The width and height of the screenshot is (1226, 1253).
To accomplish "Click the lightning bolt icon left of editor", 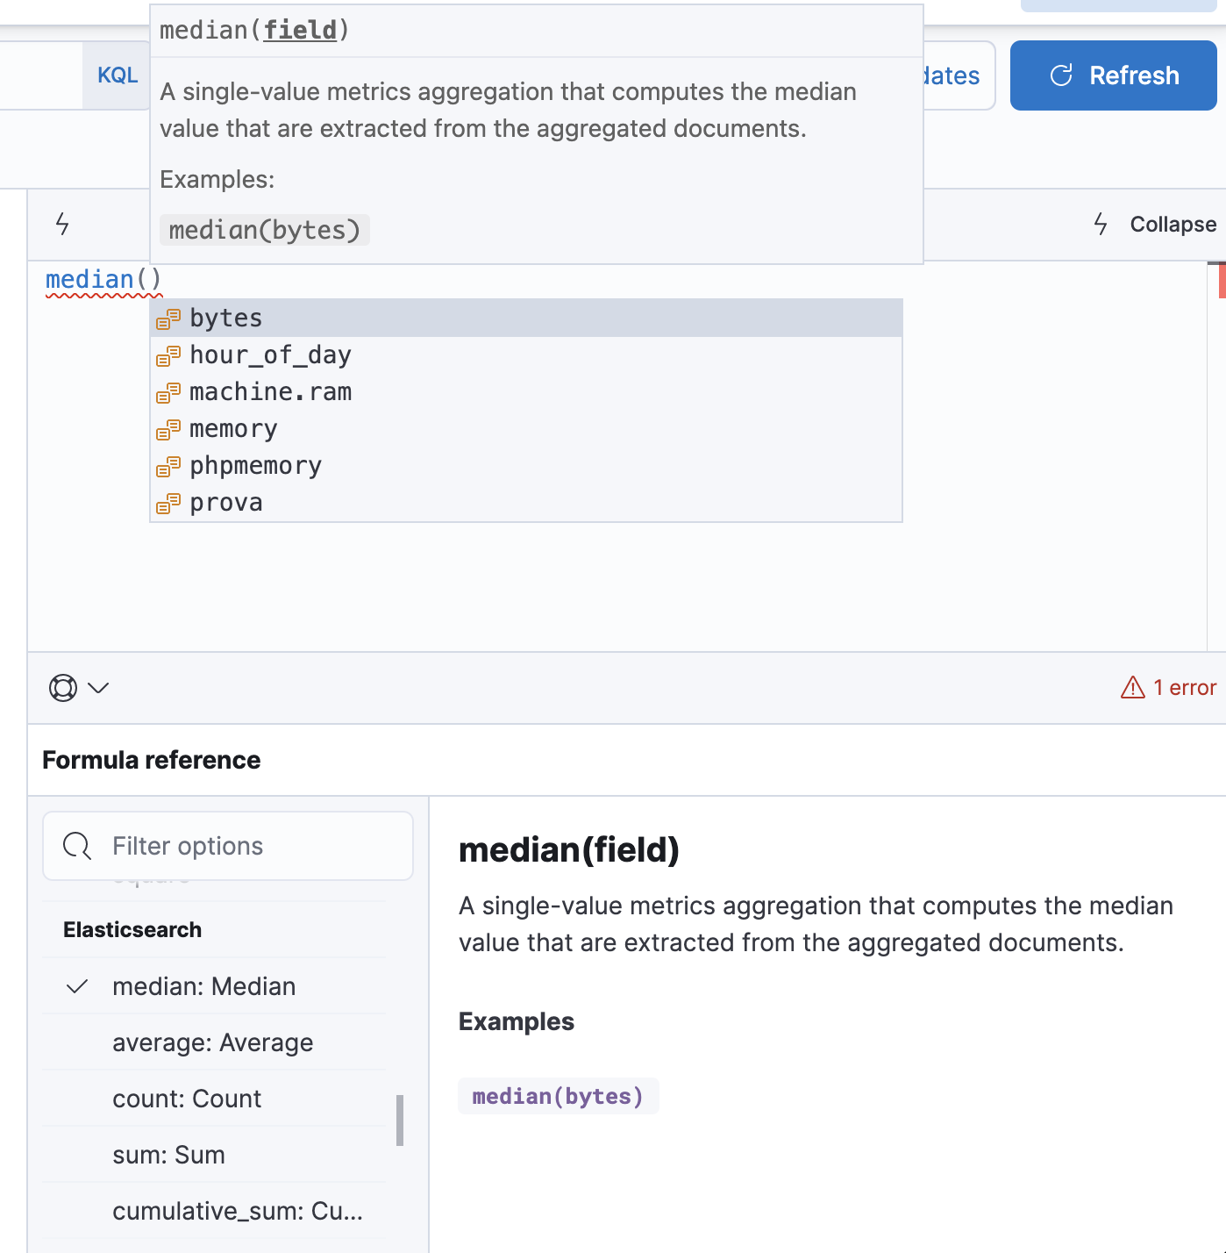I will click(x=62, y=224).
